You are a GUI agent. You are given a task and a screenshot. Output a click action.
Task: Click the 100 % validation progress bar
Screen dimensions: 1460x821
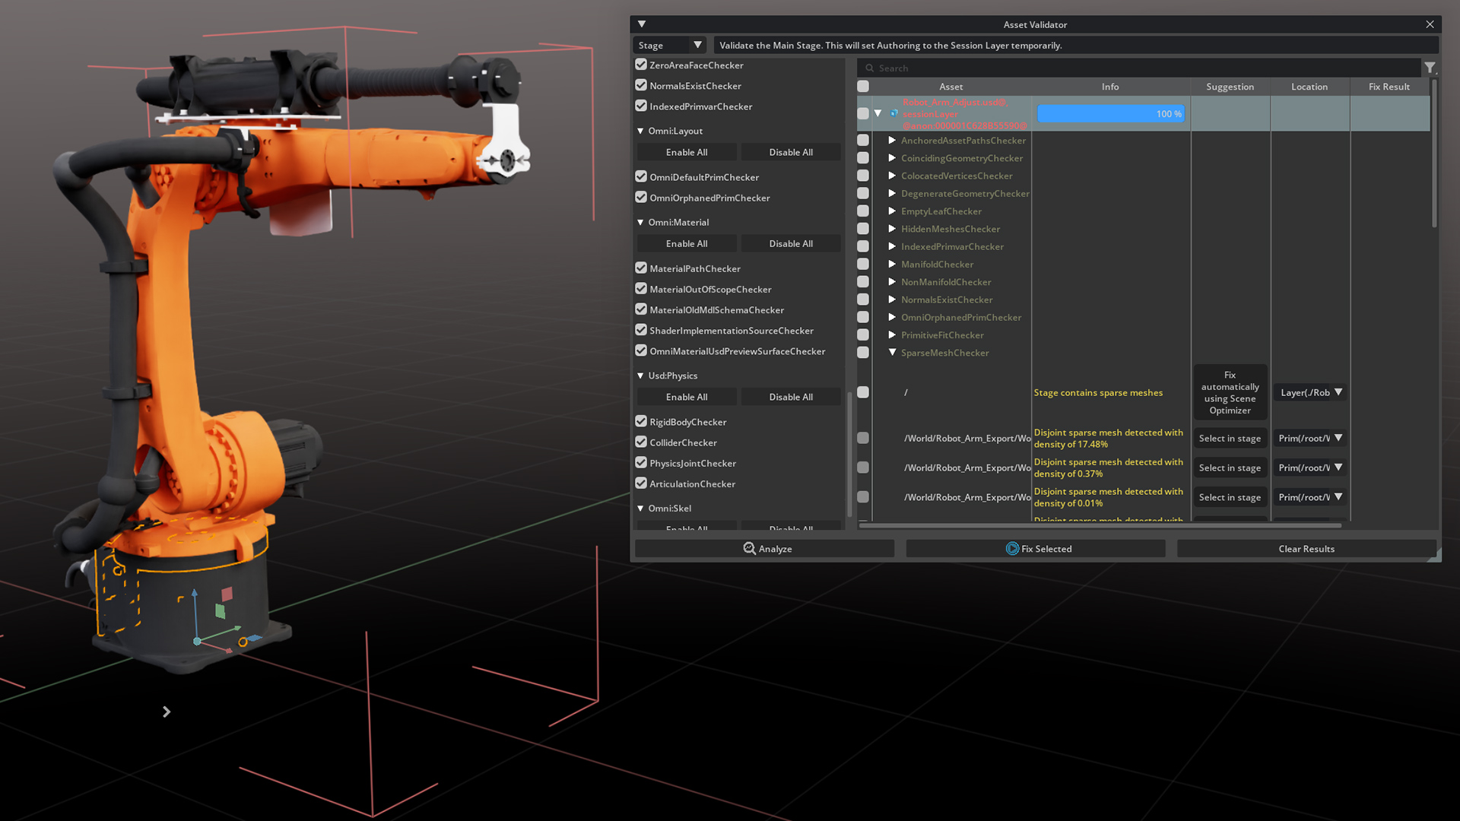[1110, 114]
